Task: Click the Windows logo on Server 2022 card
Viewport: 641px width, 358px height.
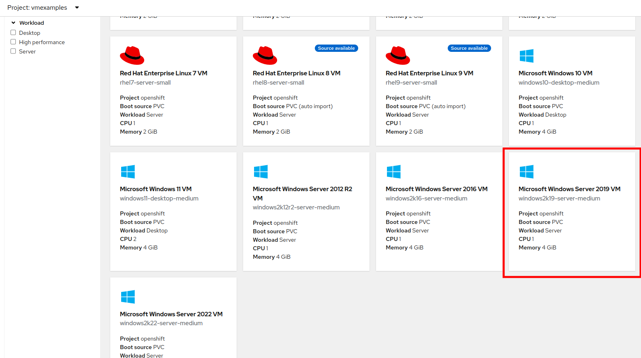Action: click(x=128, y=297)
